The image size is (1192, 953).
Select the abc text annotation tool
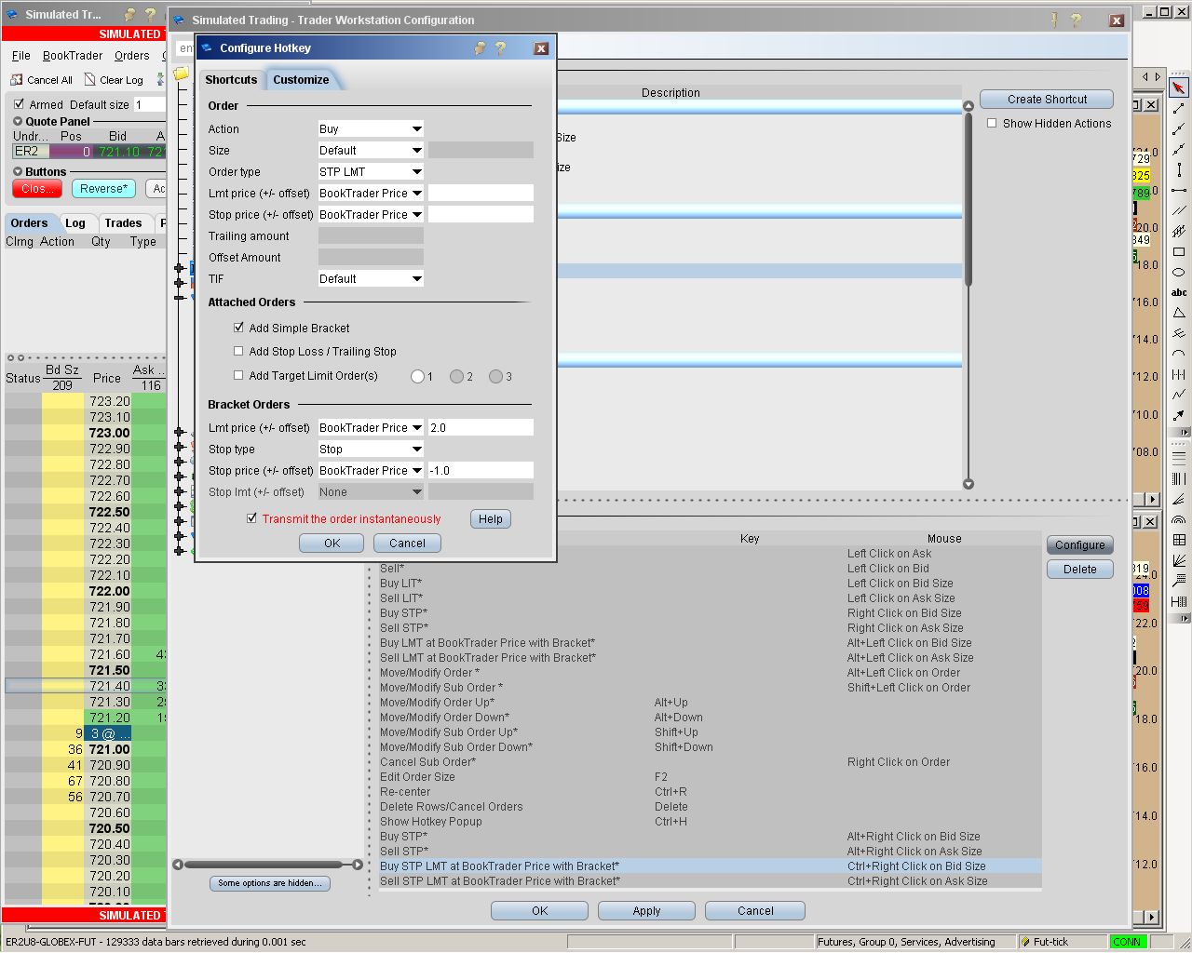click(1179, 292)
